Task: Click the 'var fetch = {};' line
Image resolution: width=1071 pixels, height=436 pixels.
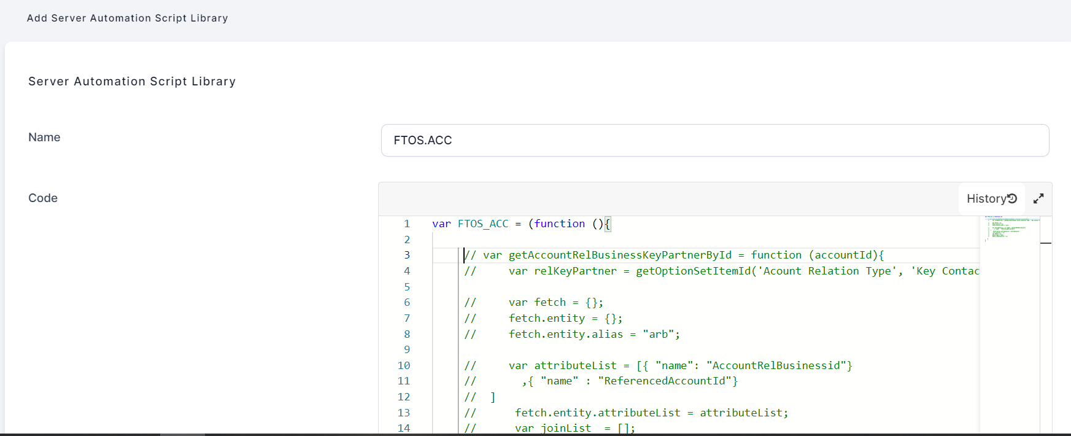Action: pyautogui.click(x=555, y=303)
